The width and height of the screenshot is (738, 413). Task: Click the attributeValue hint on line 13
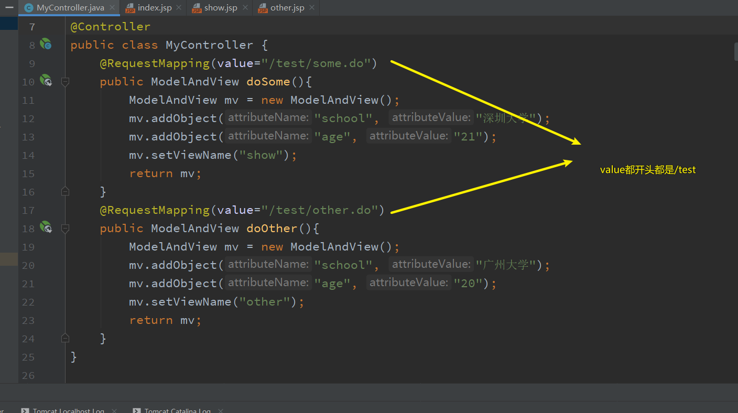click(408, 136)
